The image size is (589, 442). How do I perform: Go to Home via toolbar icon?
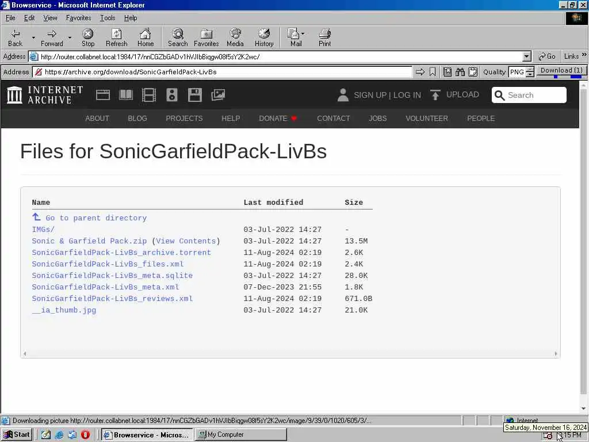click(x=146, y=37)
